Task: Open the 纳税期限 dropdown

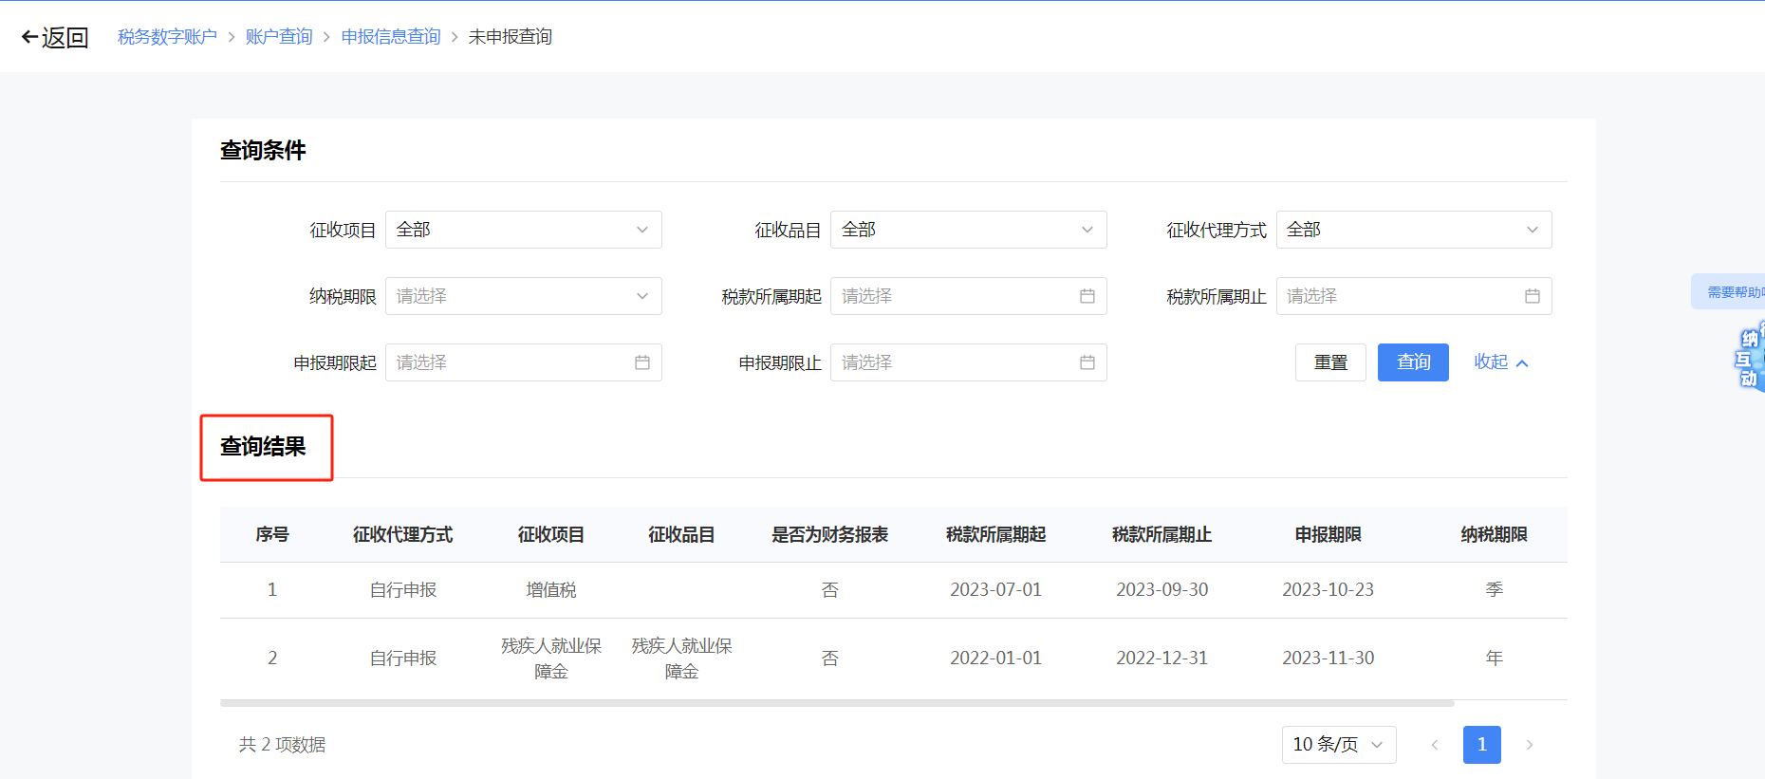Action: pos(523,296)
